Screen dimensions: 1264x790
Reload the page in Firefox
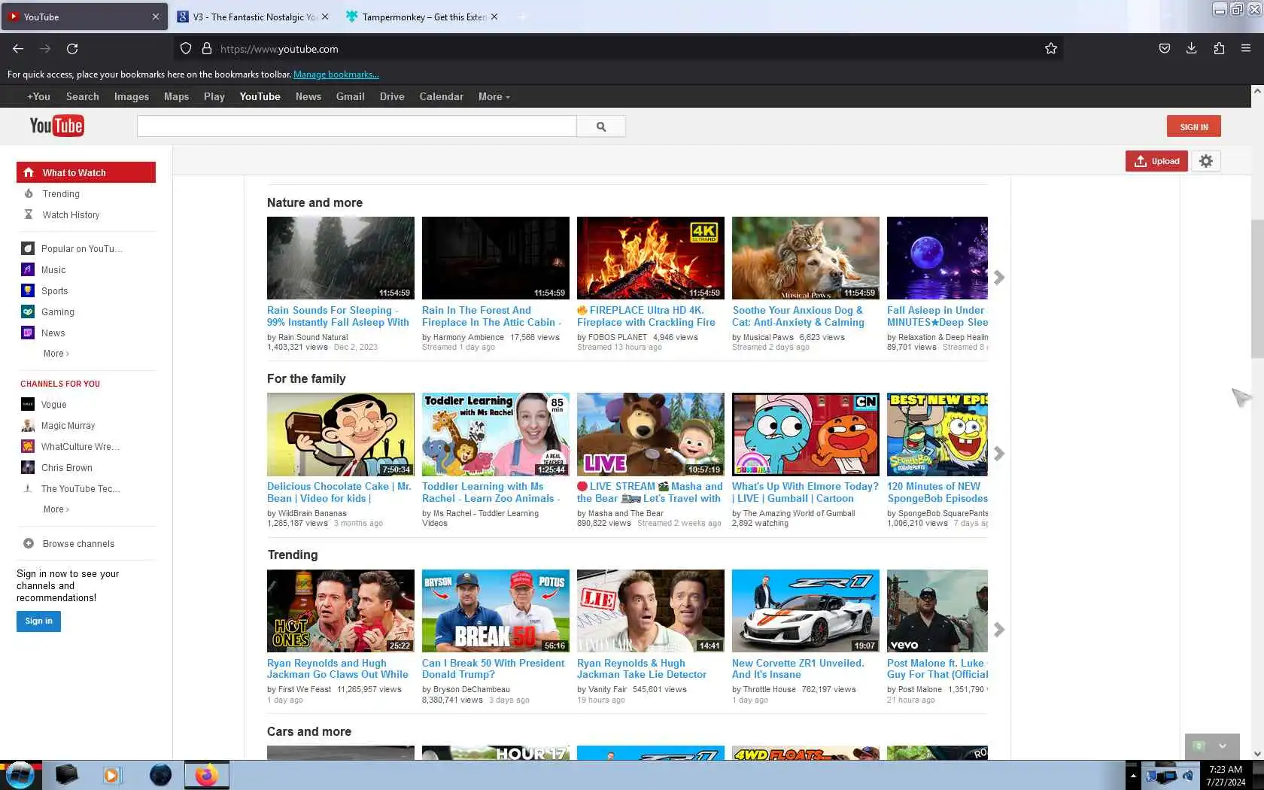[x=72, y=49]
